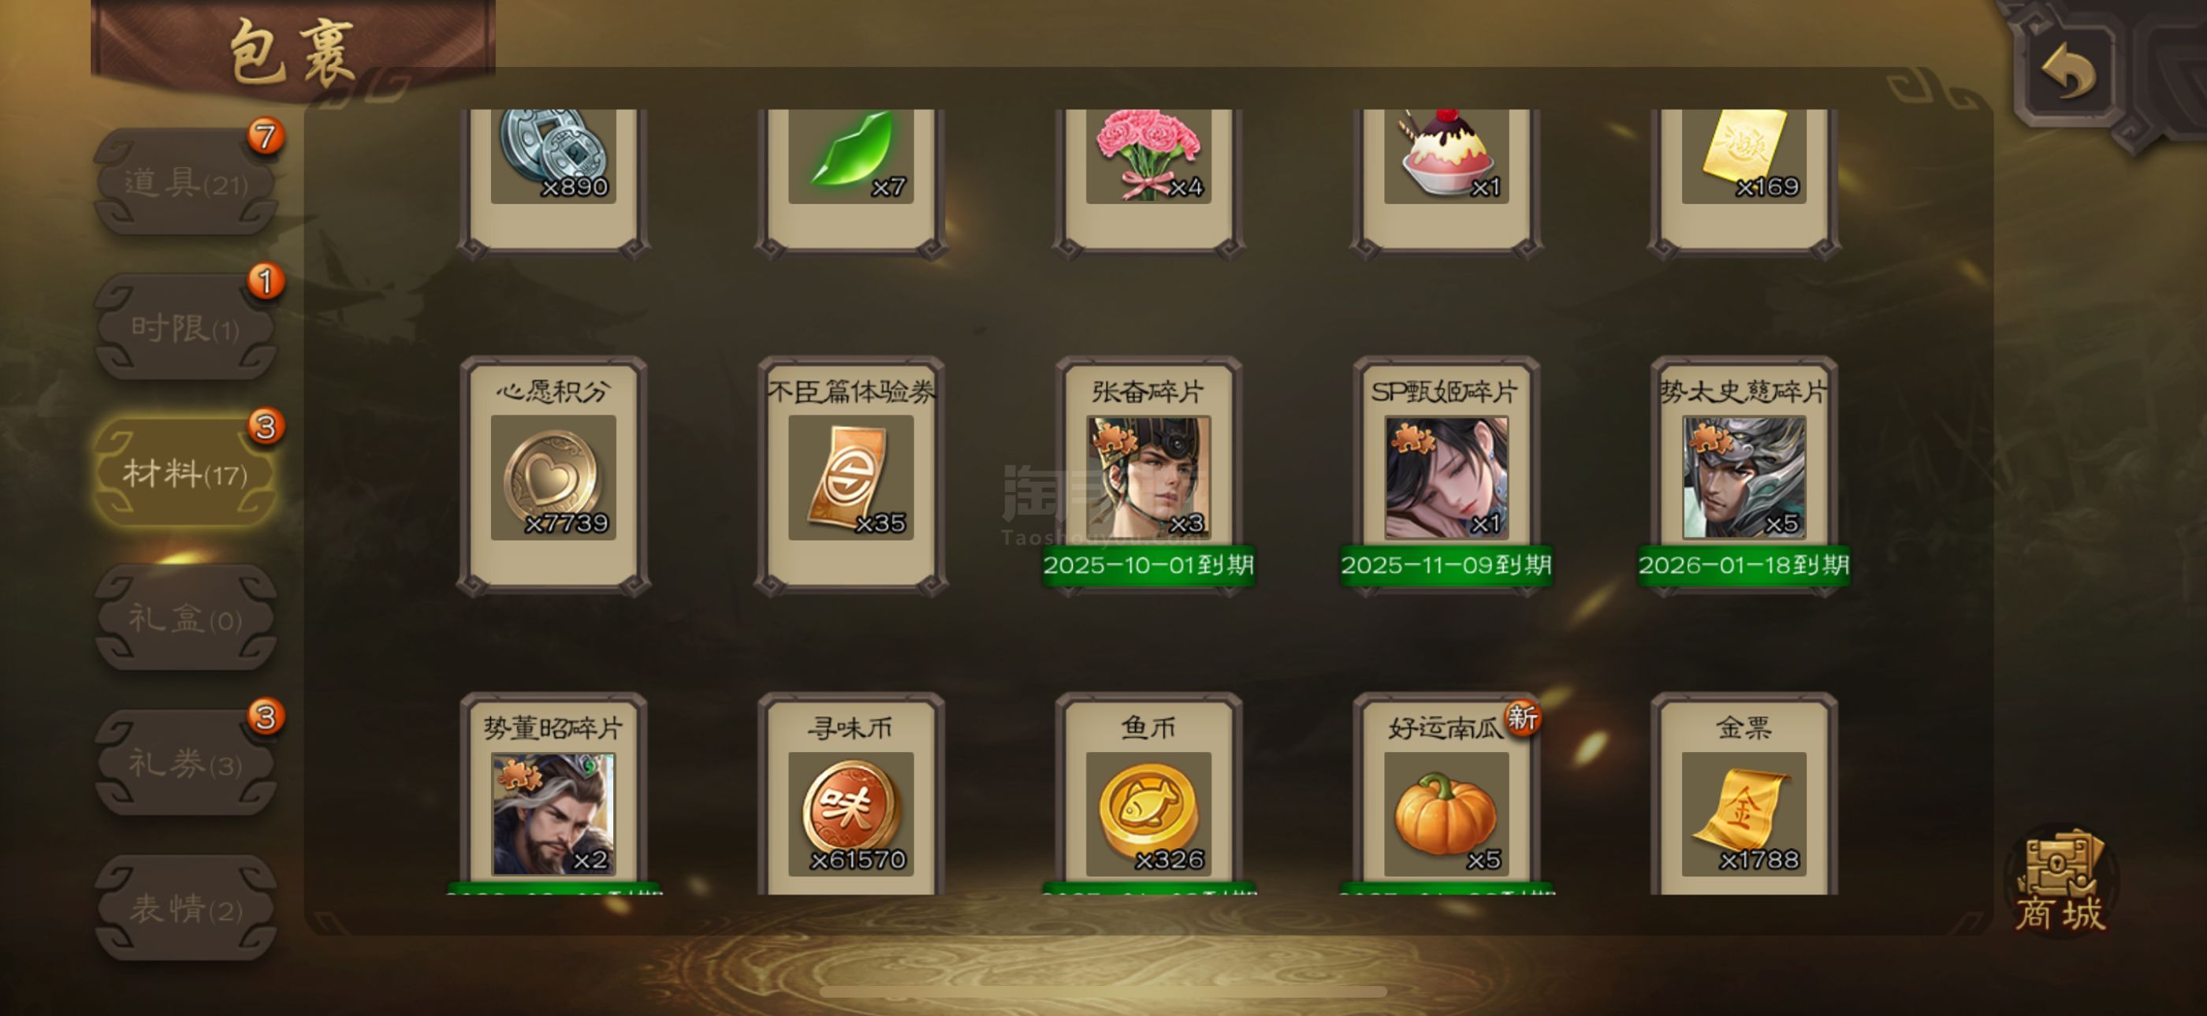2207x1016 pixels.
Task: Select the 不臣篇体验券 ticket item
Action: [x=850, y=475]
